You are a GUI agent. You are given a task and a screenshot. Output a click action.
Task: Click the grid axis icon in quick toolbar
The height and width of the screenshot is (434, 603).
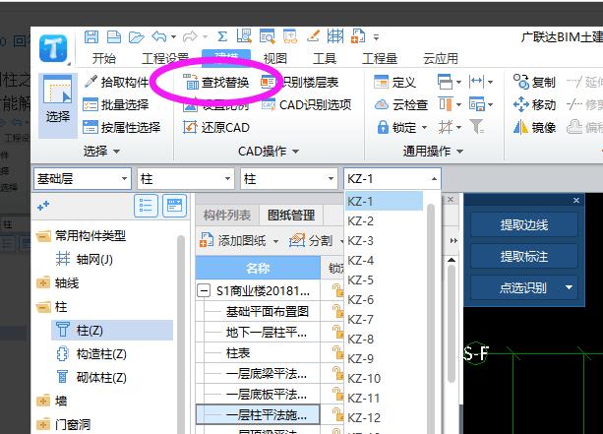pyautogui.click(x=335, y=36)
